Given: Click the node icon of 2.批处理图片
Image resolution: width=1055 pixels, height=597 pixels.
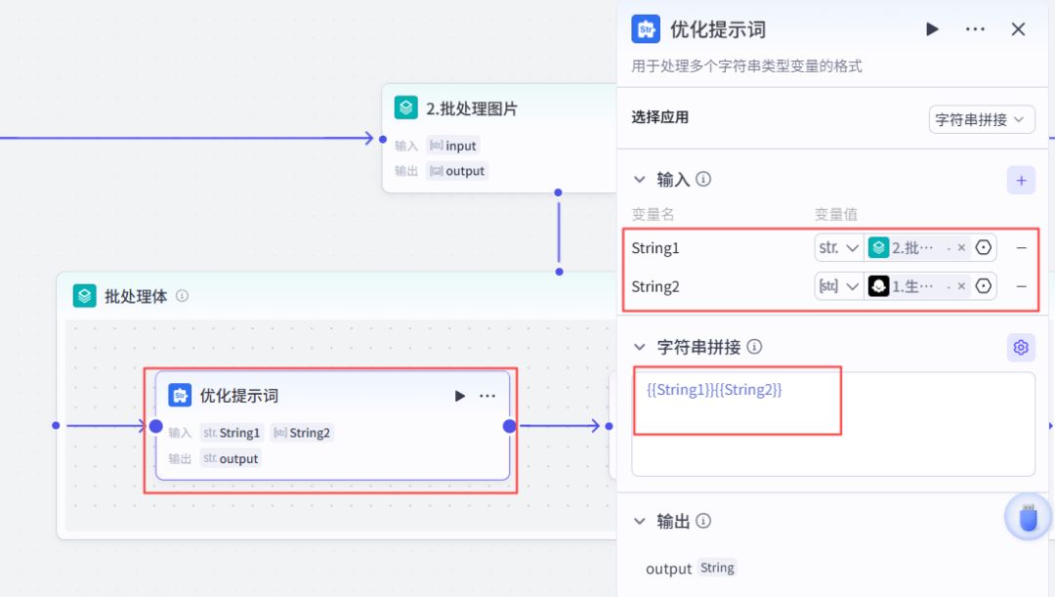Looking at the screenshot, I should tap(405, 107).
